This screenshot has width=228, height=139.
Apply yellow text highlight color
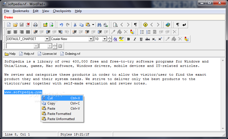(121, 39)
